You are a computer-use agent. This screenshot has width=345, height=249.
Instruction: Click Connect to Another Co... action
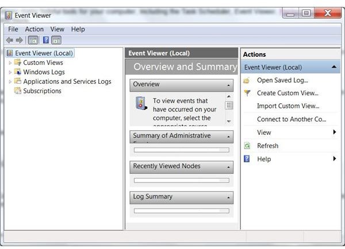click(292, 119)
